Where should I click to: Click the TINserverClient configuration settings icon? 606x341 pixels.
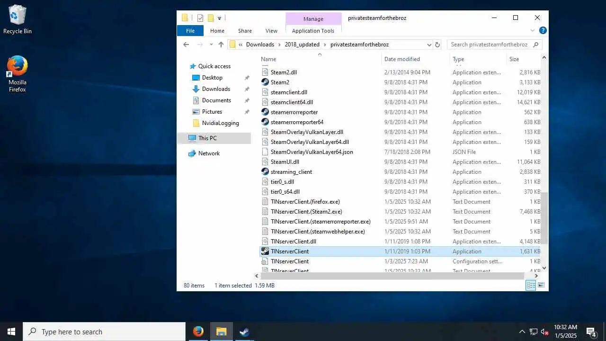tap(265, 261)
